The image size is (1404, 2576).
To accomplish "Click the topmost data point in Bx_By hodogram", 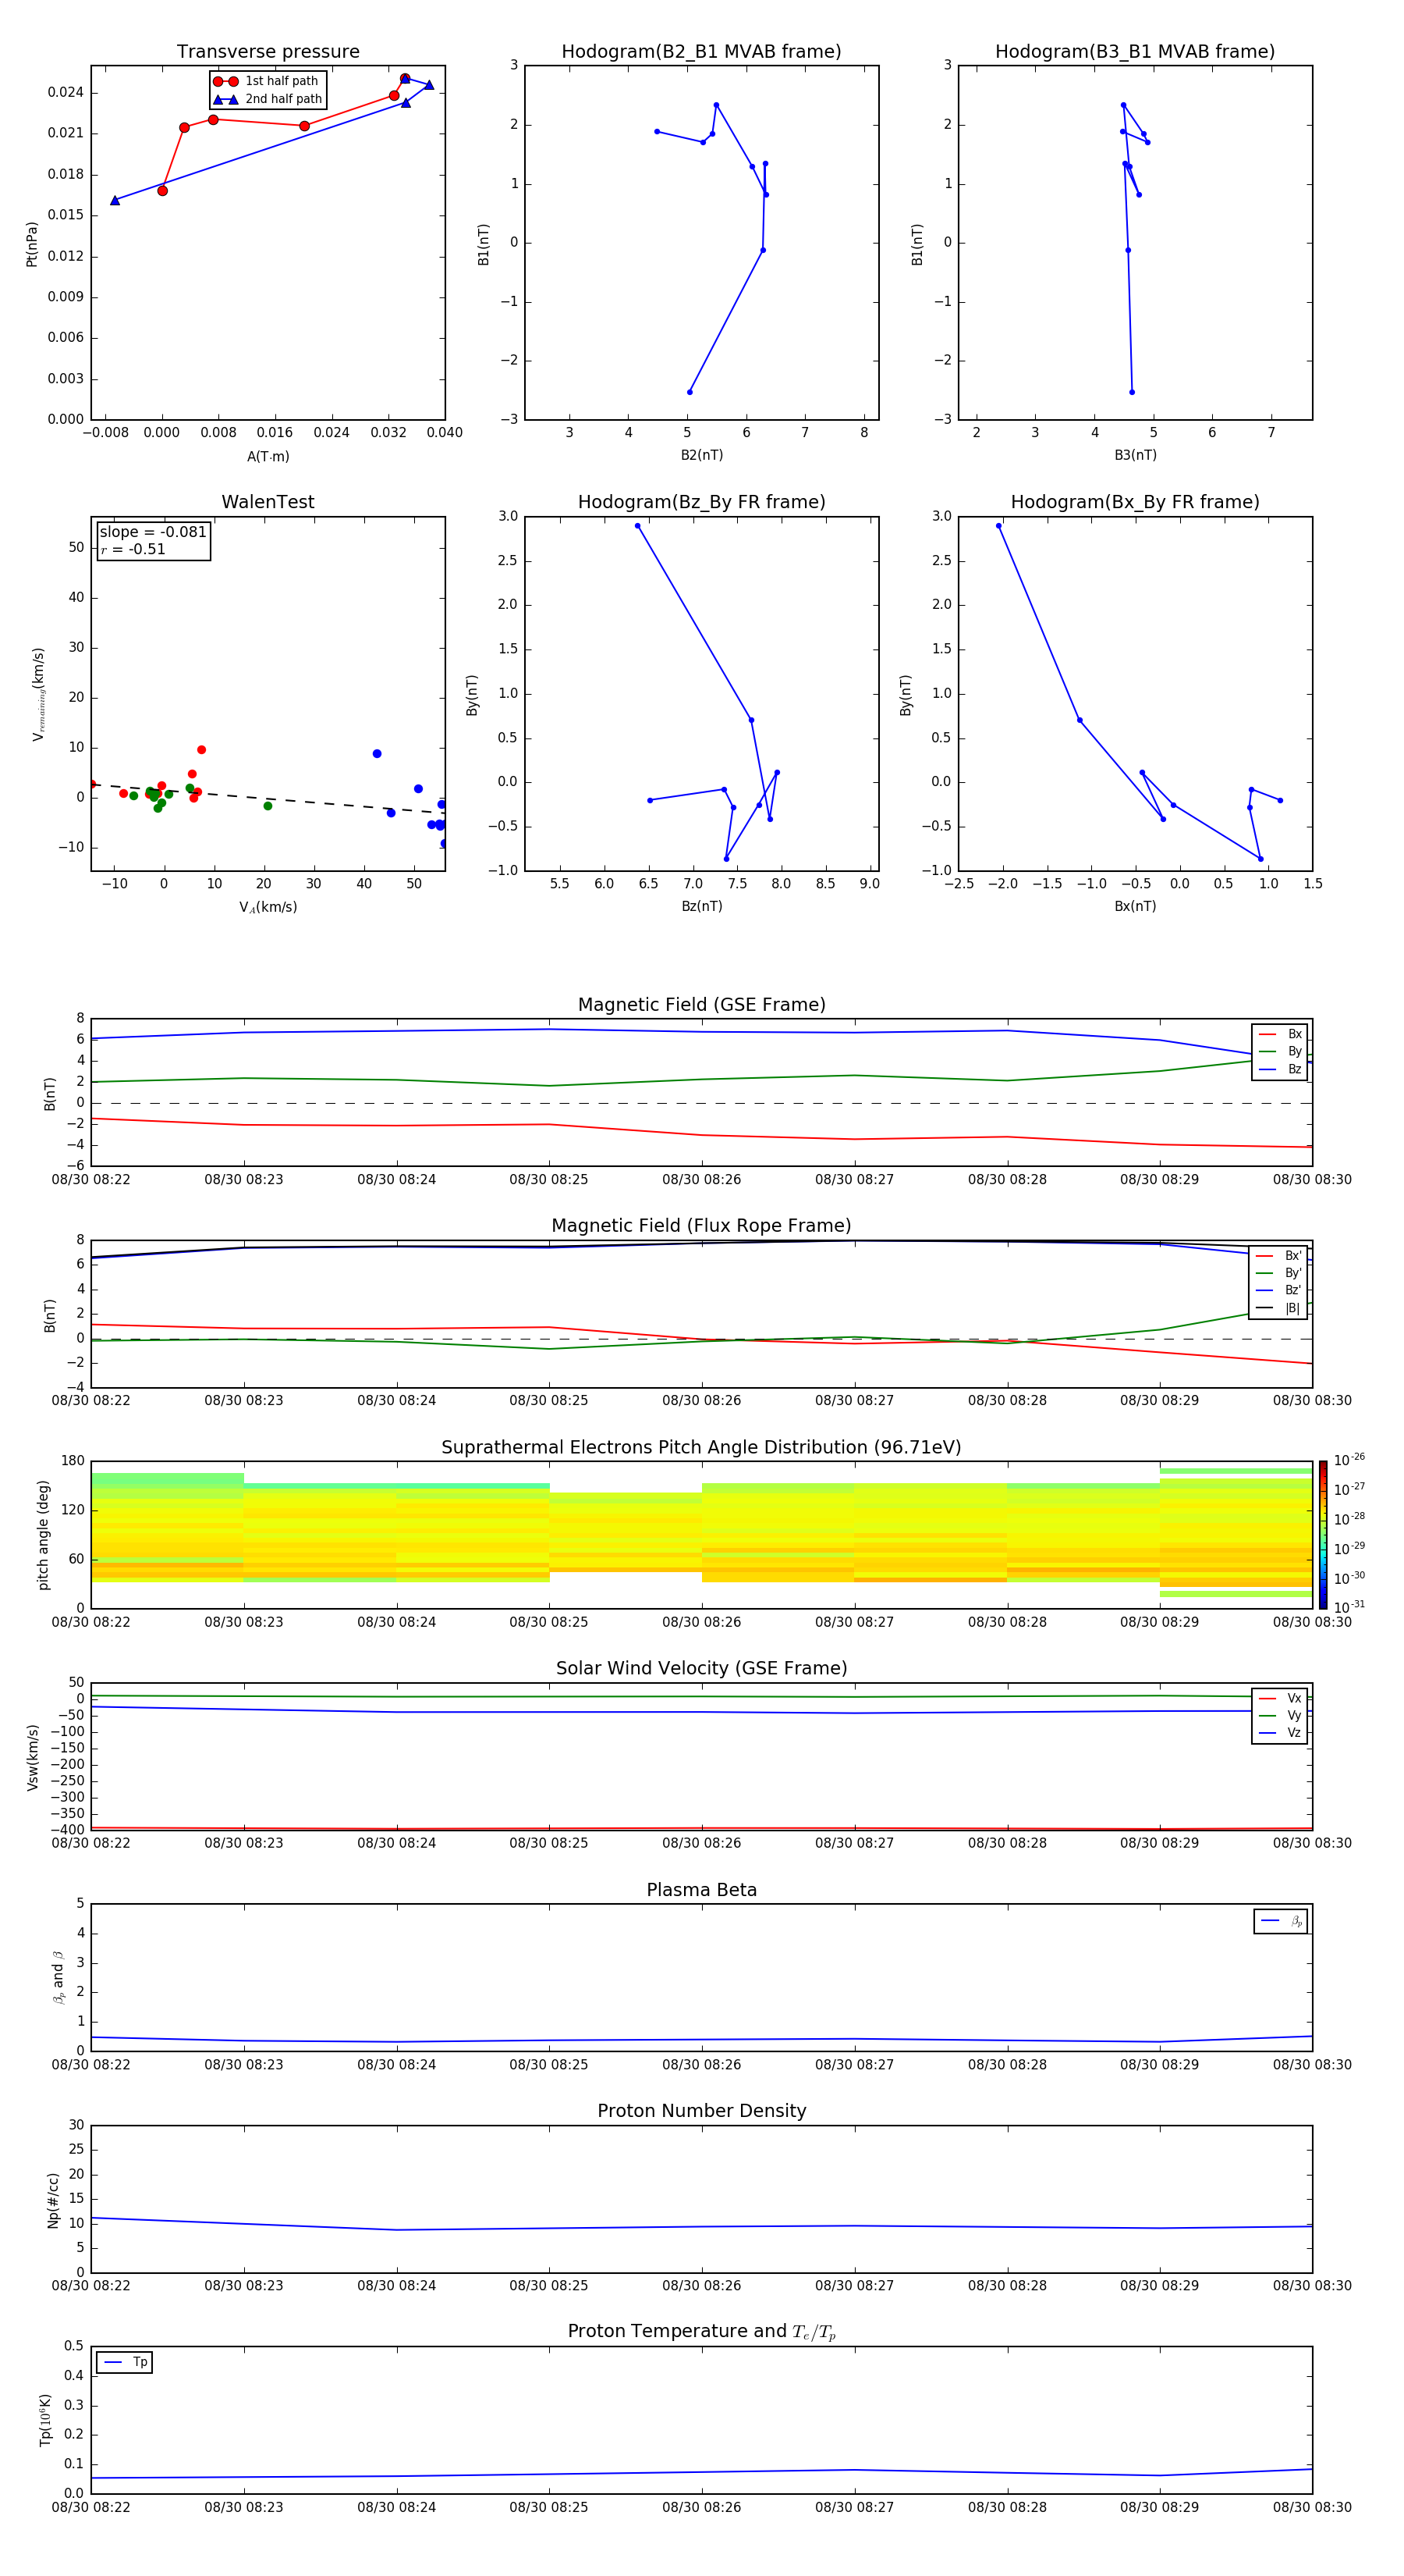I will click(x=998, y=526).
